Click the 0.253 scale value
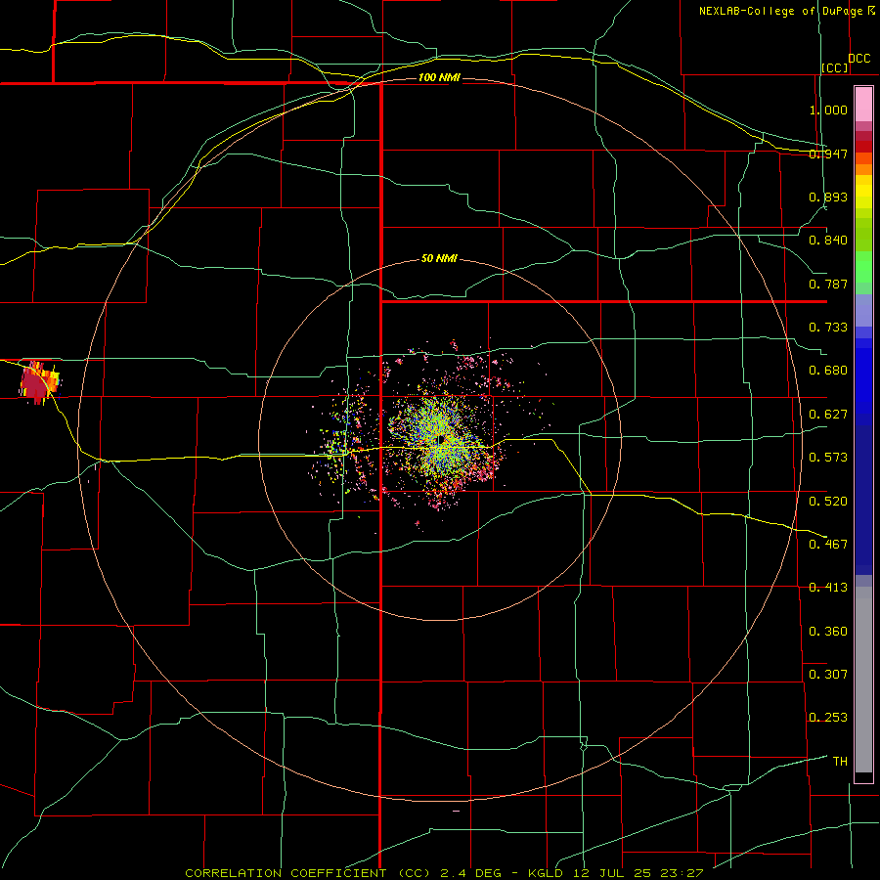 pos(828,718)
